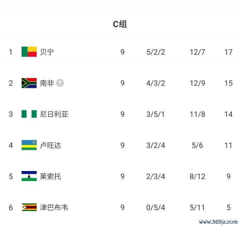Open the 尼日利亚 team name link
The height and width of the screenshot is (227, 240).
(54, 114)
